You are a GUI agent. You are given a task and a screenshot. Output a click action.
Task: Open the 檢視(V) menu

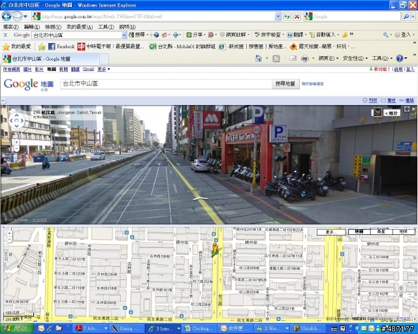[x=53, y=27]
